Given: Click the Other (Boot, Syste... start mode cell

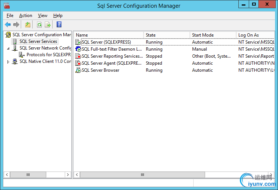Looking at the screenshot, I should click(x=211, y=56).
